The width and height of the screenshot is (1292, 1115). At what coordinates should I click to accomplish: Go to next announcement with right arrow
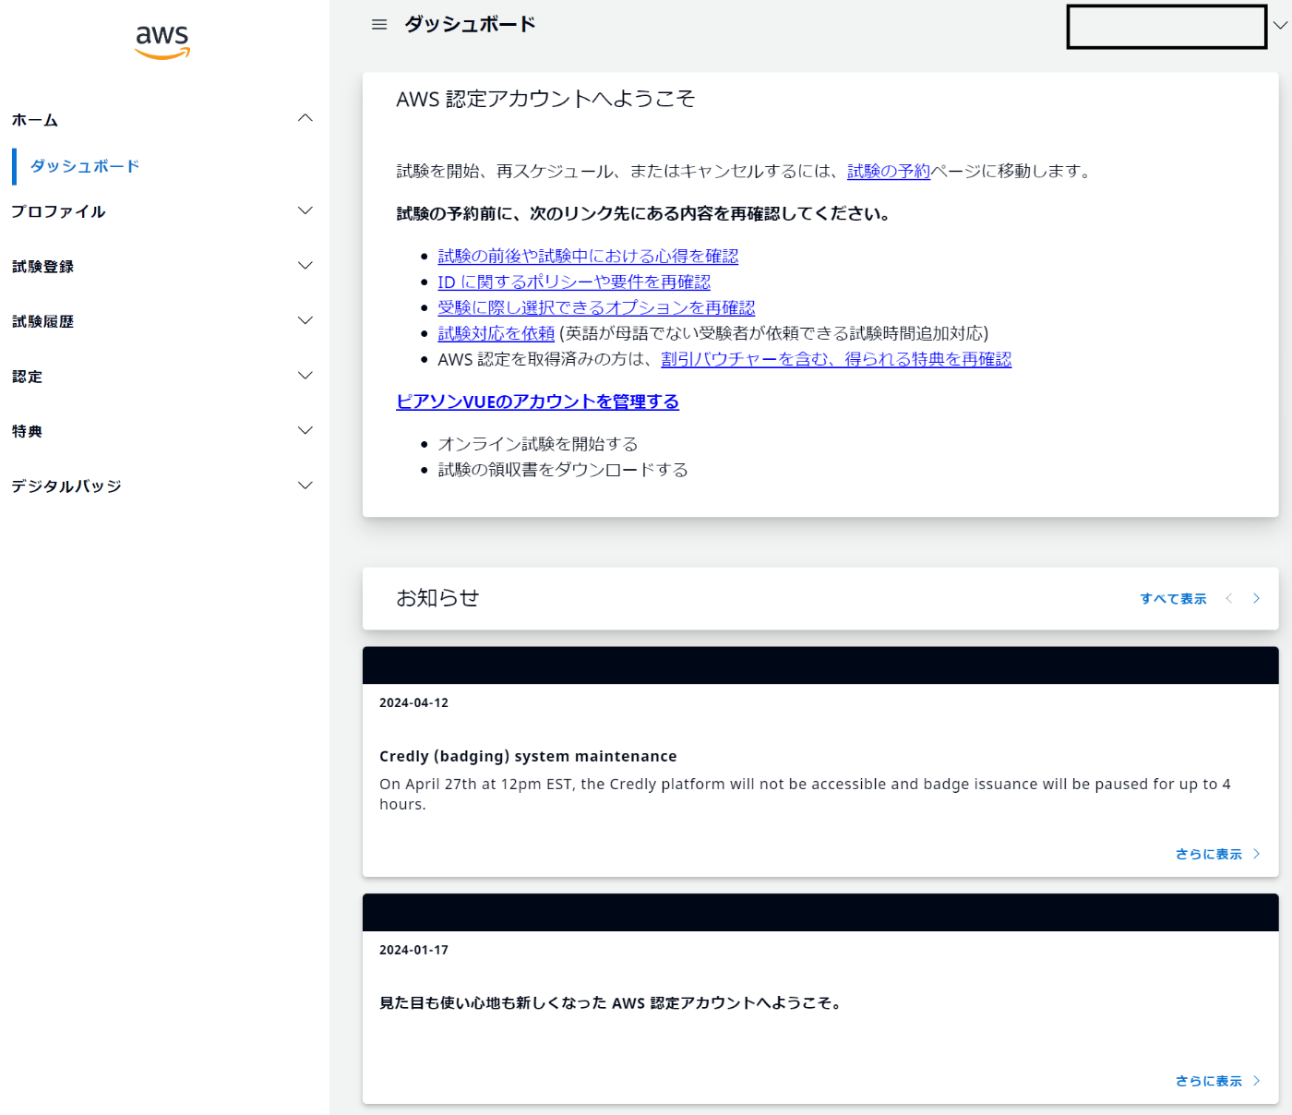(1256, 599)
